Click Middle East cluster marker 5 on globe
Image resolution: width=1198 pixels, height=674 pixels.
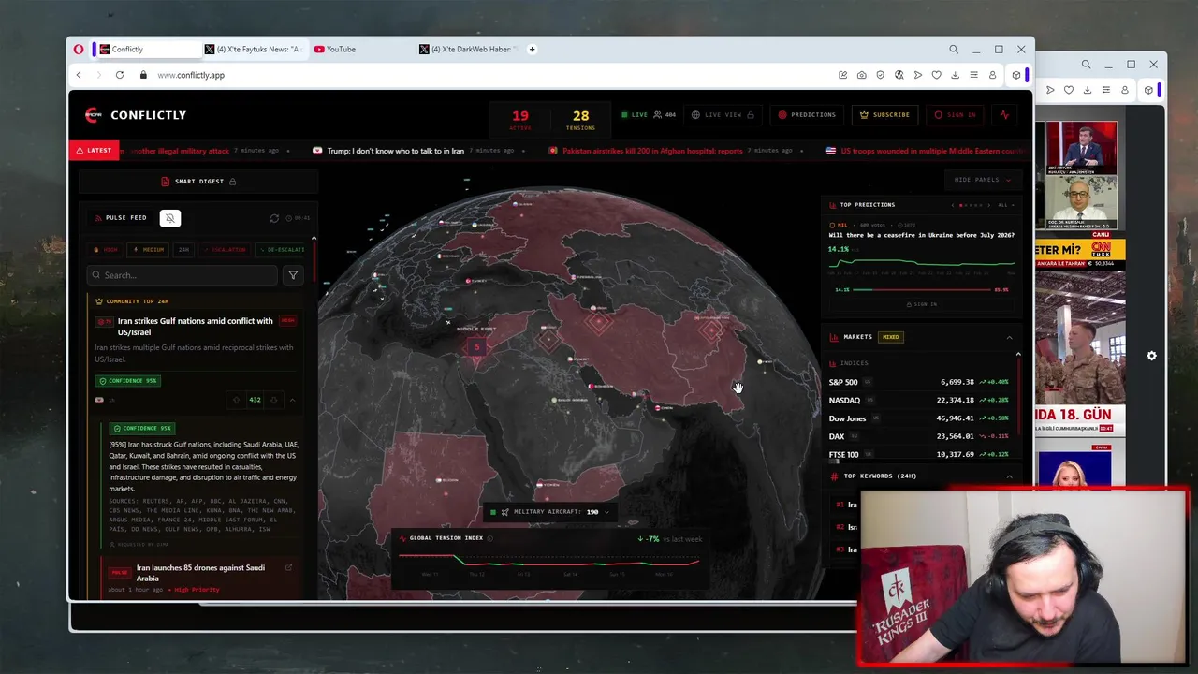click(476, 347)
